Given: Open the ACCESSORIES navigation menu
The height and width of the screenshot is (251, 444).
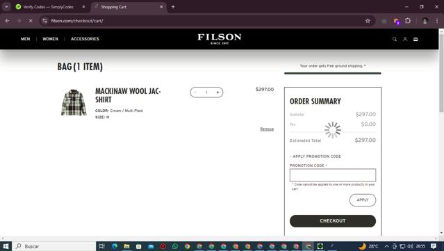Looking at the screenshot, I should [x=85, y=39].
